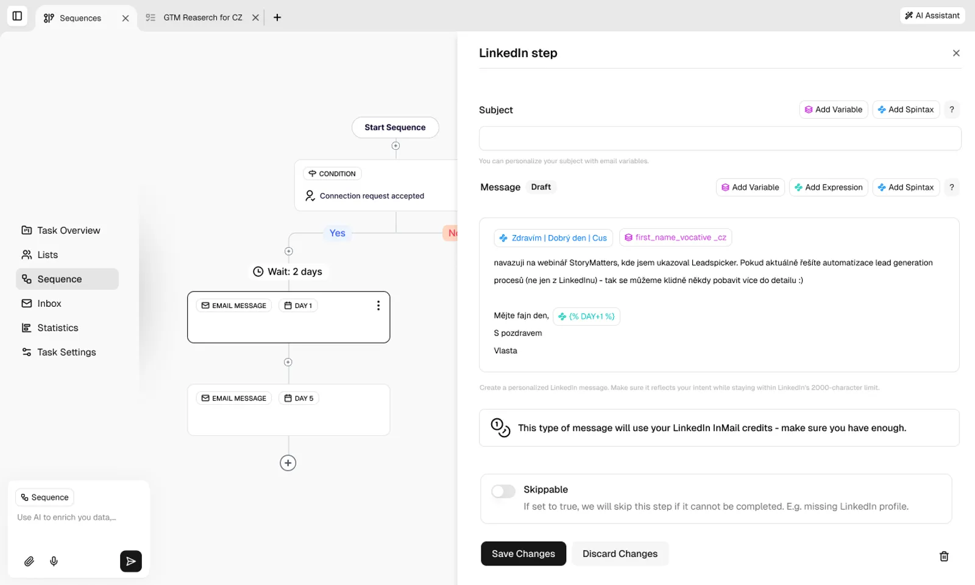The image size is (975, 585).
Task: Open a new tab with plus icon
Action: coord(277,18)
